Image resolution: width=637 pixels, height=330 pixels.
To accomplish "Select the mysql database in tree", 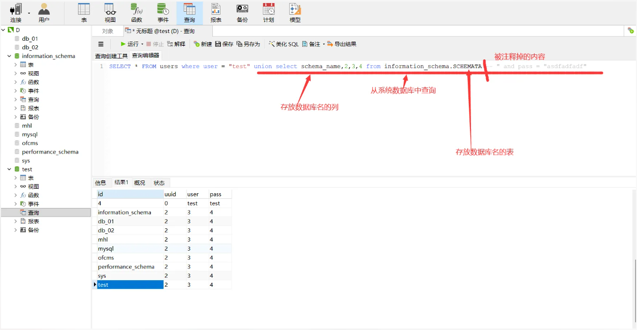I will (x=29, y=135).
